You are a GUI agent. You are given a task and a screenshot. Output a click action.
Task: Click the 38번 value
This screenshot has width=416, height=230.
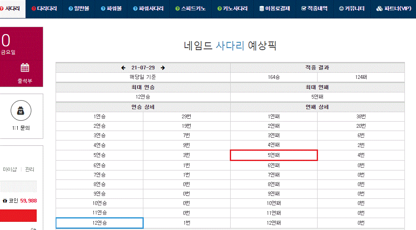(361, 117)
